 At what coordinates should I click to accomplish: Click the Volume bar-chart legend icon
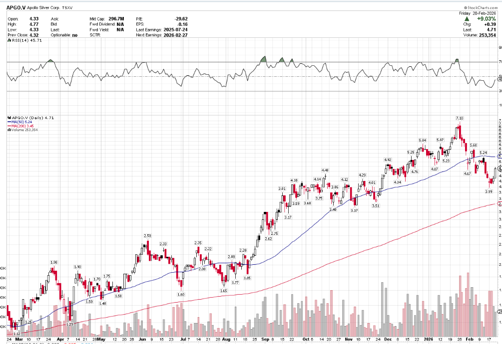[8, 130]
